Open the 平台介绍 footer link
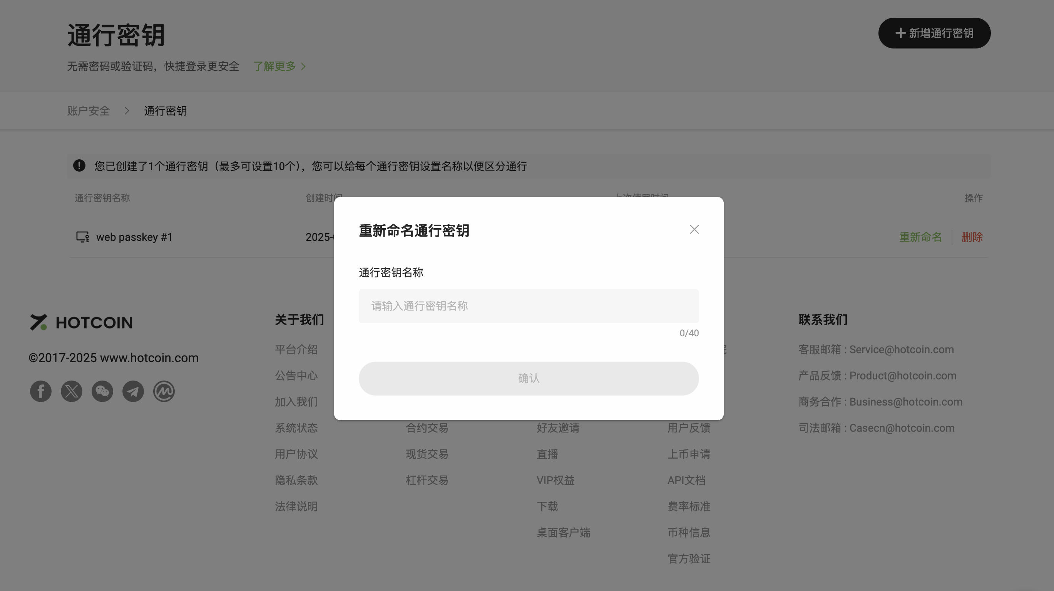The image size is (1054, 591). coord(296,350)
